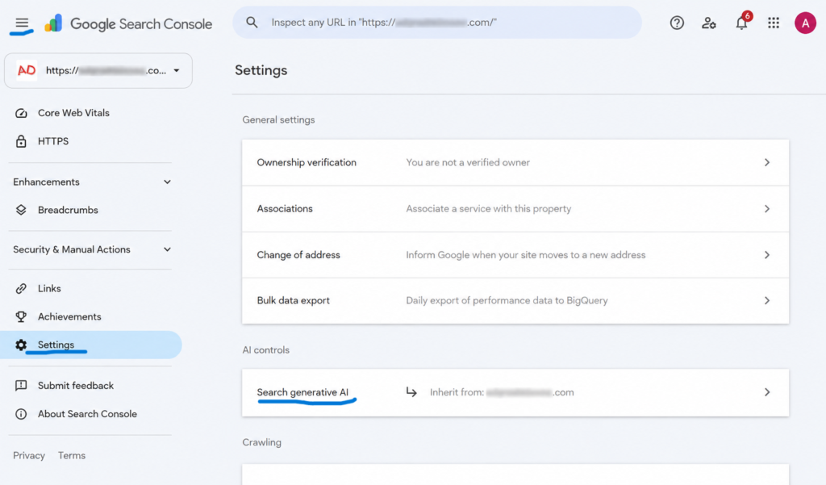The height and width of the screenshot is (485, 826).
Task: Click the About Search Console info icon
Action: tap(21, 414)
